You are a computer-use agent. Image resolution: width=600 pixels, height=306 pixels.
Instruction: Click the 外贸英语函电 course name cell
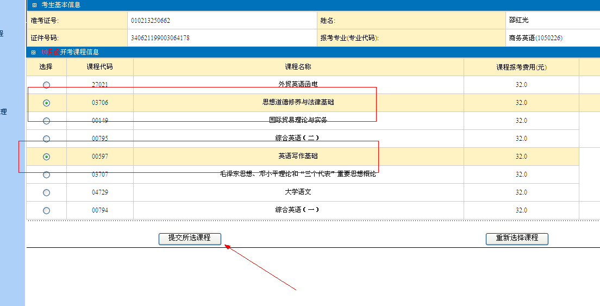[x=298, y=84]
